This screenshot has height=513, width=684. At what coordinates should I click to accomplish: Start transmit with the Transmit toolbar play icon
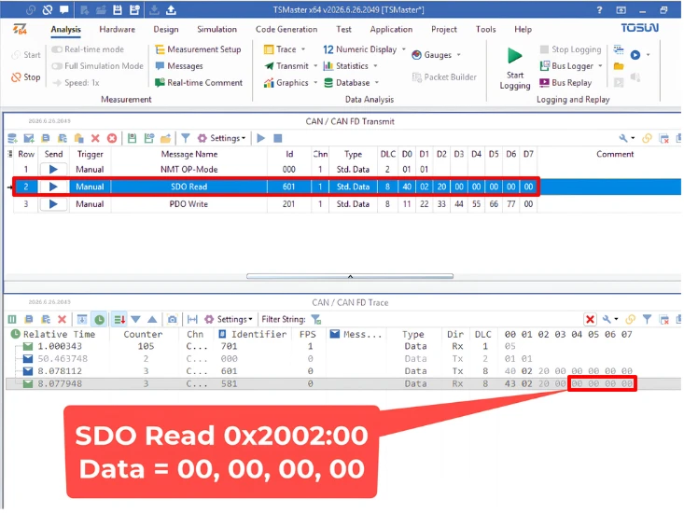(261, 138)
